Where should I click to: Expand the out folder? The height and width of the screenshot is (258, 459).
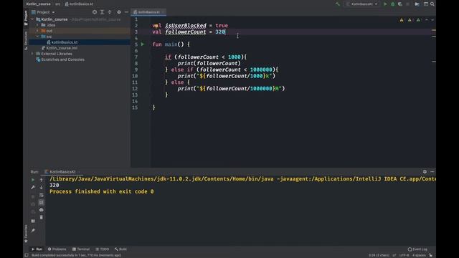coord(37,31)
